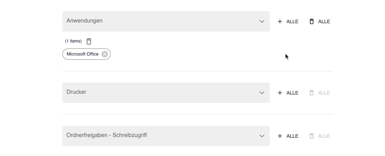Click the trash icon next to (1 Items)
This screenshot has height=156, width=385.
[89, 41]
